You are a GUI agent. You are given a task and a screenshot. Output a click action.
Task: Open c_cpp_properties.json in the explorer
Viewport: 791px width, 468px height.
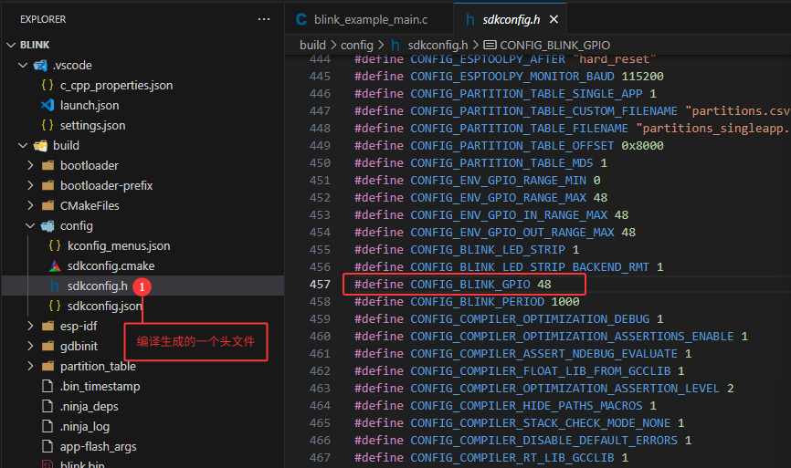point(117,86)
